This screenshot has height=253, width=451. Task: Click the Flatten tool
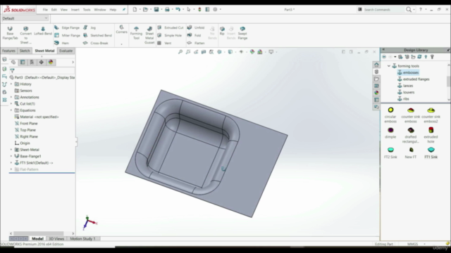click(196, 43)
